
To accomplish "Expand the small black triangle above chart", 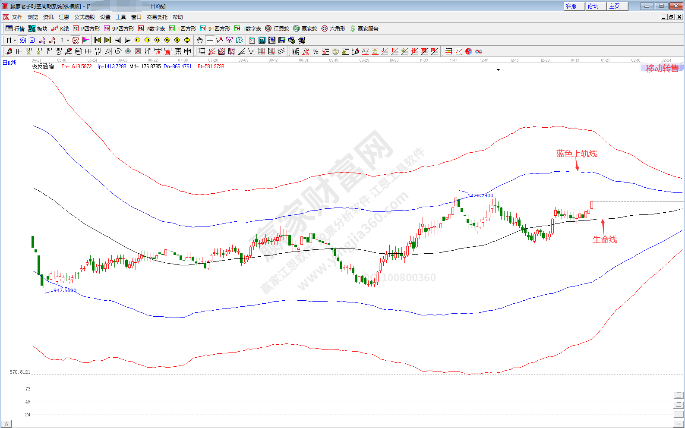I will coord(498,70).
